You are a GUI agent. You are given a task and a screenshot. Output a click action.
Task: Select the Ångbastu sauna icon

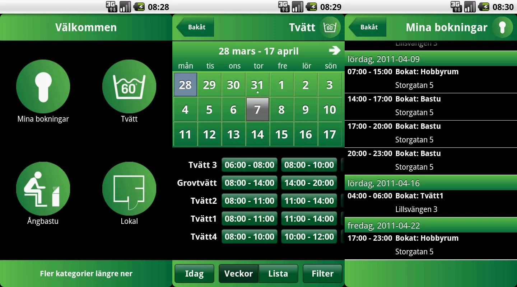[x=43, y=189]
